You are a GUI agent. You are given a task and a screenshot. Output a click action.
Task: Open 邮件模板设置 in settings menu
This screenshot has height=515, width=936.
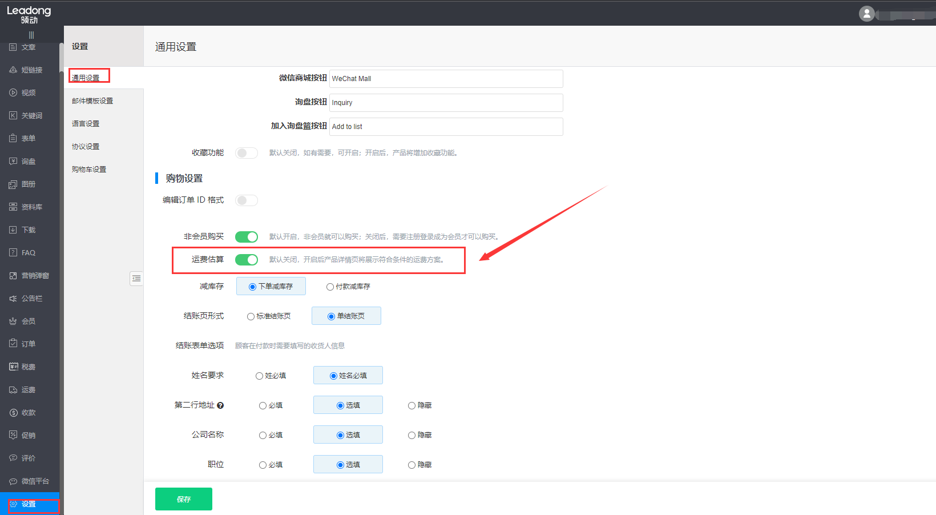92,101
